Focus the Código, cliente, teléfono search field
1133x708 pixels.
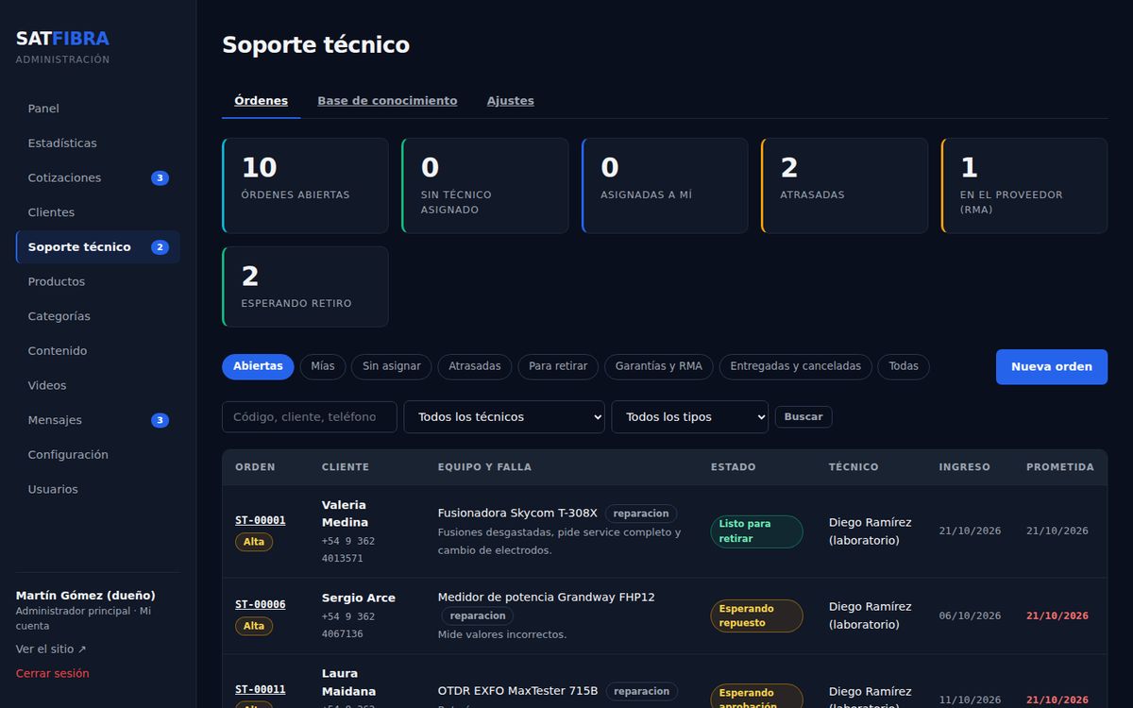click(310, 417)
